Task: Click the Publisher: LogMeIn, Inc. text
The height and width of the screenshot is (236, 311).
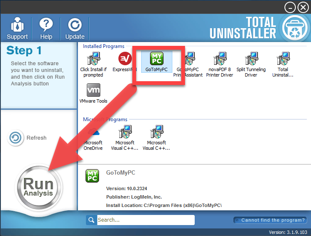Action: [x=134, y=197]
